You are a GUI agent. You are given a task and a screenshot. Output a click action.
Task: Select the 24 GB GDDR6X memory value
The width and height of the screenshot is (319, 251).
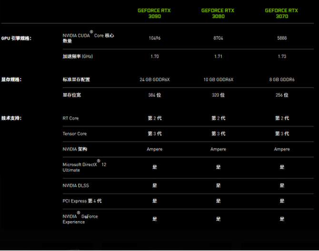click(x=154, y=80)
